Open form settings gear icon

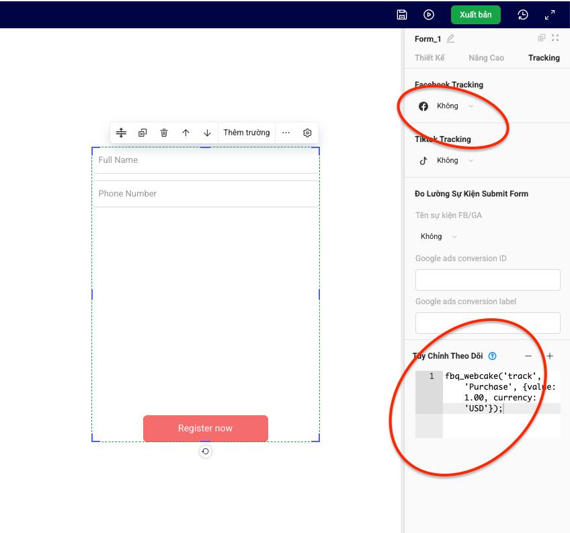coord(307,133)
